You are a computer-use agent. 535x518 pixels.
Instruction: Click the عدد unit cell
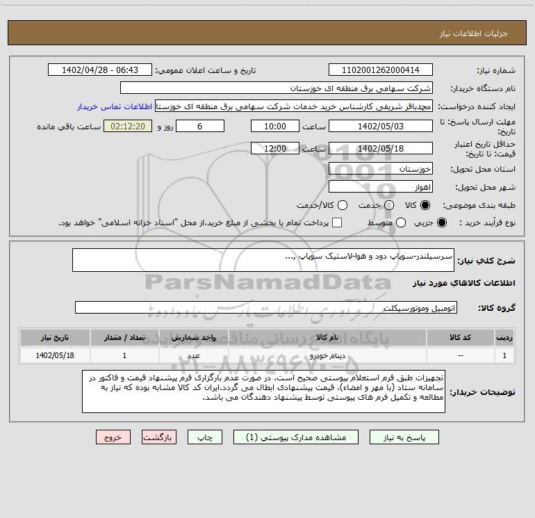coord(193,355)
